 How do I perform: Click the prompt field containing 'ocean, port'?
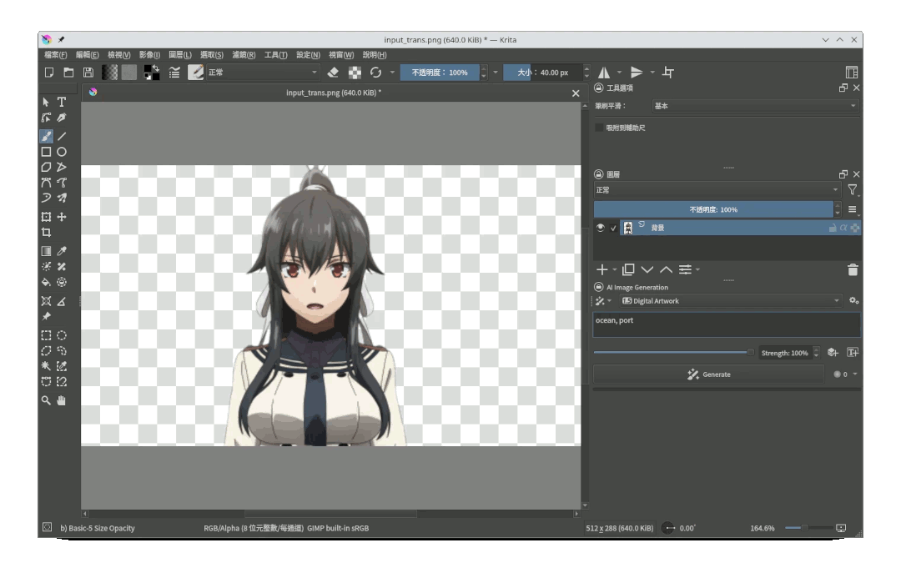coord(726,324)
